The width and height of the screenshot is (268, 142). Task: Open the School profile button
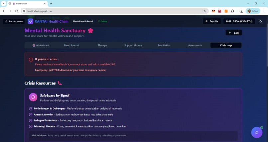(x=253, y=11)
